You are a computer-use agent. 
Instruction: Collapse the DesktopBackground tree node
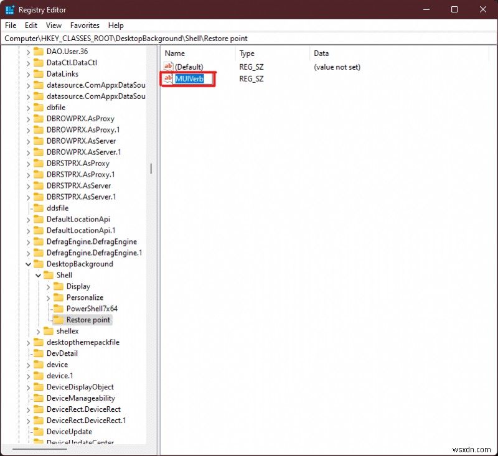coord(28,264)
